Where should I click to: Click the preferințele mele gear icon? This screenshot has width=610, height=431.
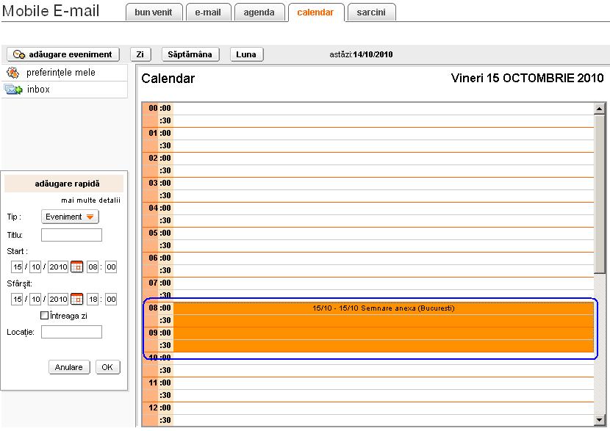pyautogui.click(x=12, y=73)
